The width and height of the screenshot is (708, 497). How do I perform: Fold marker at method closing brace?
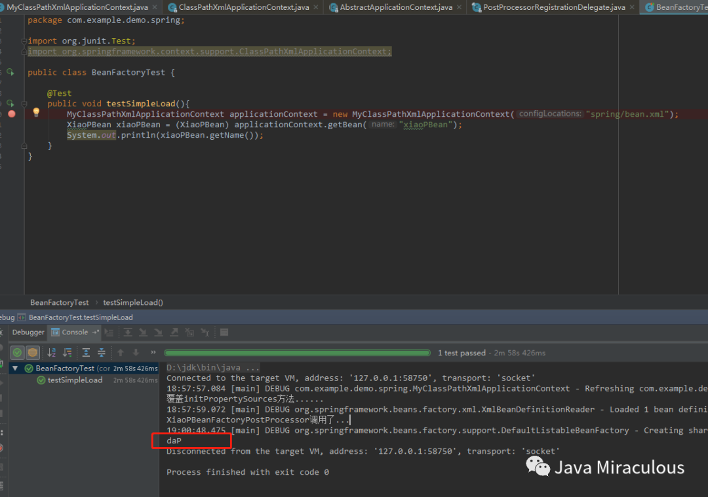[x=24, y=146]
